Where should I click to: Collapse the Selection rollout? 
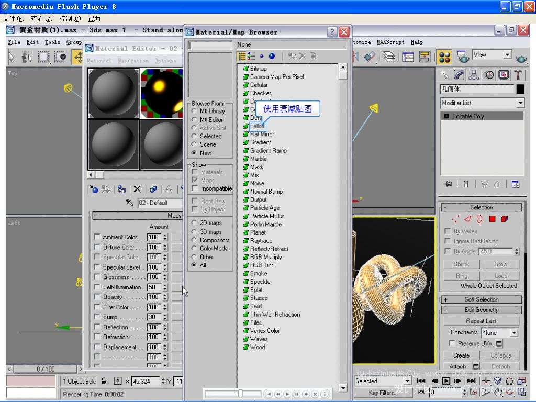482,207
